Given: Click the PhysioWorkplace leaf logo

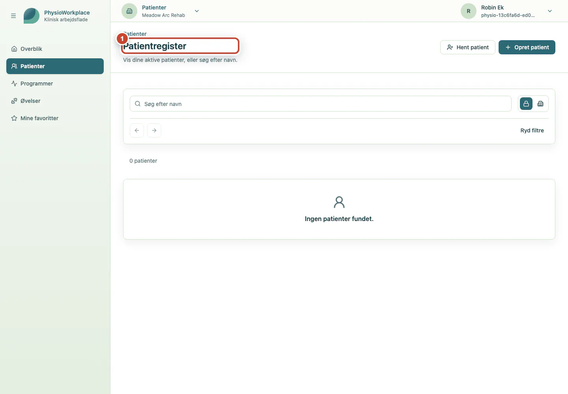Looking at the screenshot, I should point(32,16).
